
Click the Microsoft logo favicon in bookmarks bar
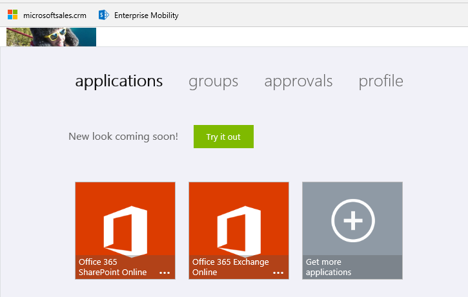(12, 15)
